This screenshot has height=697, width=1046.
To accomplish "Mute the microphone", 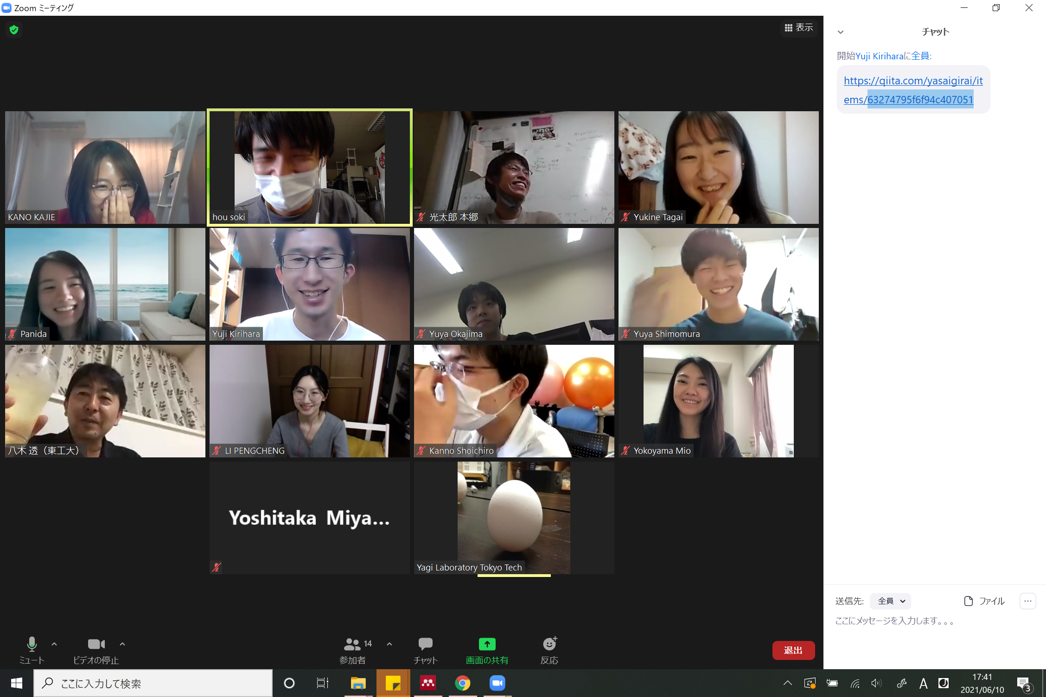I will click(32, 644).
